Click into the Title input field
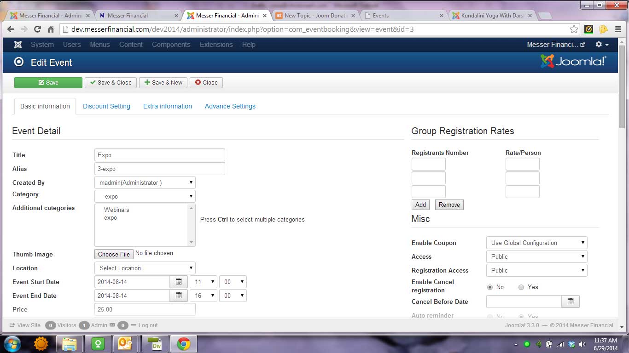This screenshot has width=629, height=353. [x=159, y=155]
